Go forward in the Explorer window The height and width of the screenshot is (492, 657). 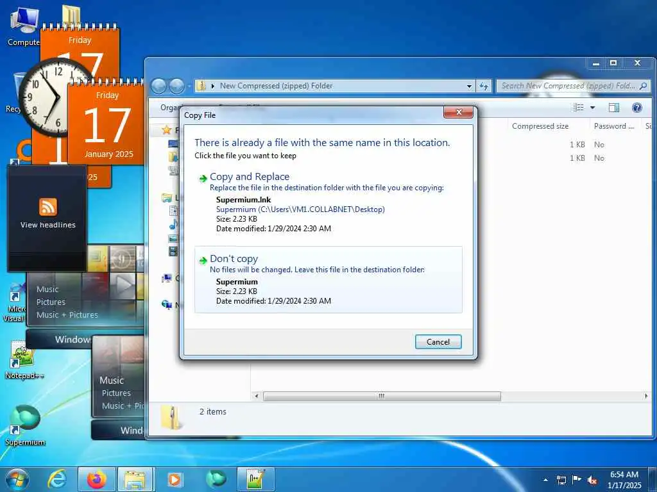click(x=176, y=86)
